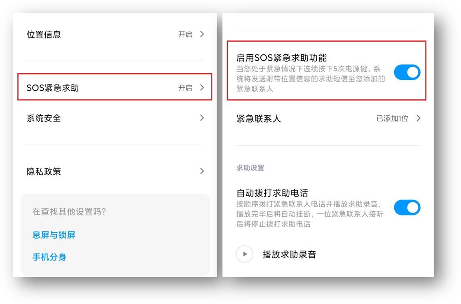View the 隐私政策 privacy policy
The width and height of the screenshot is (461, 304).
click(x=44, y=171)
